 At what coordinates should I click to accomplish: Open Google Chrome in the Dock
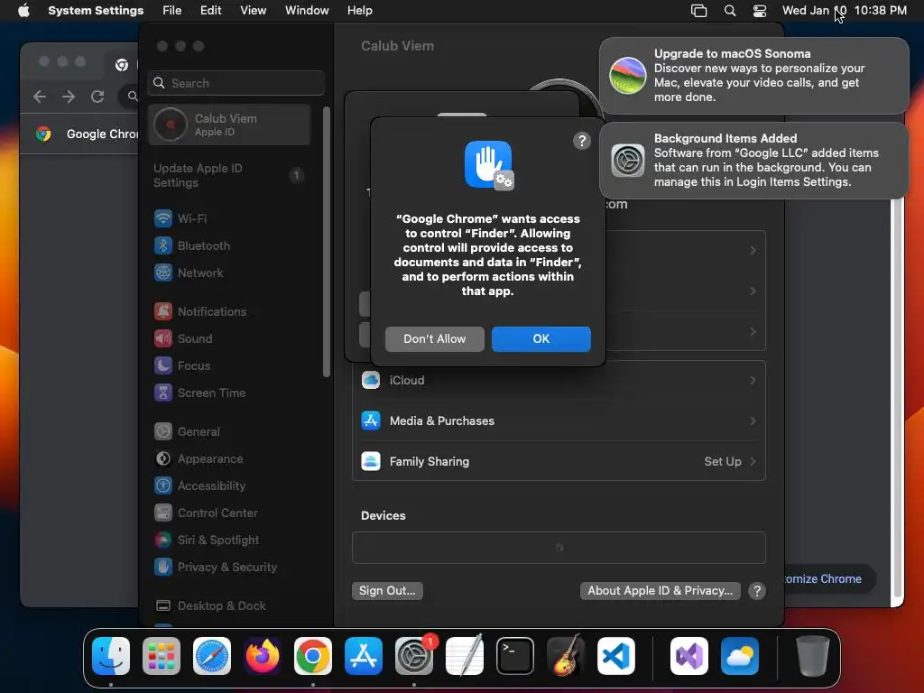point(313,656)
